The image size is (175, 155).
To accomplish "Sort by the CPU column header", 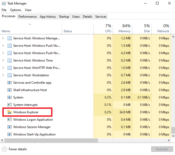I will [x=103, y=29].
